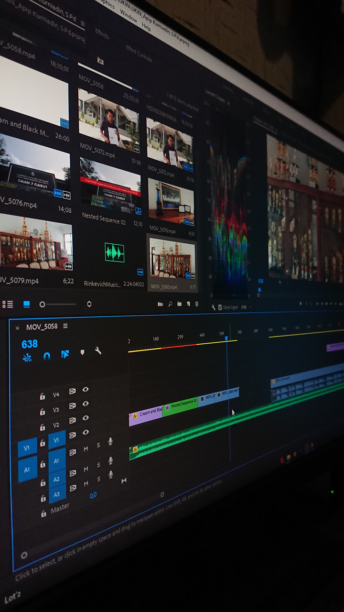The height and width of the screenshot is (612, 344).
Task: Hide track V4 output with eye icon
Action: point(86,389)
